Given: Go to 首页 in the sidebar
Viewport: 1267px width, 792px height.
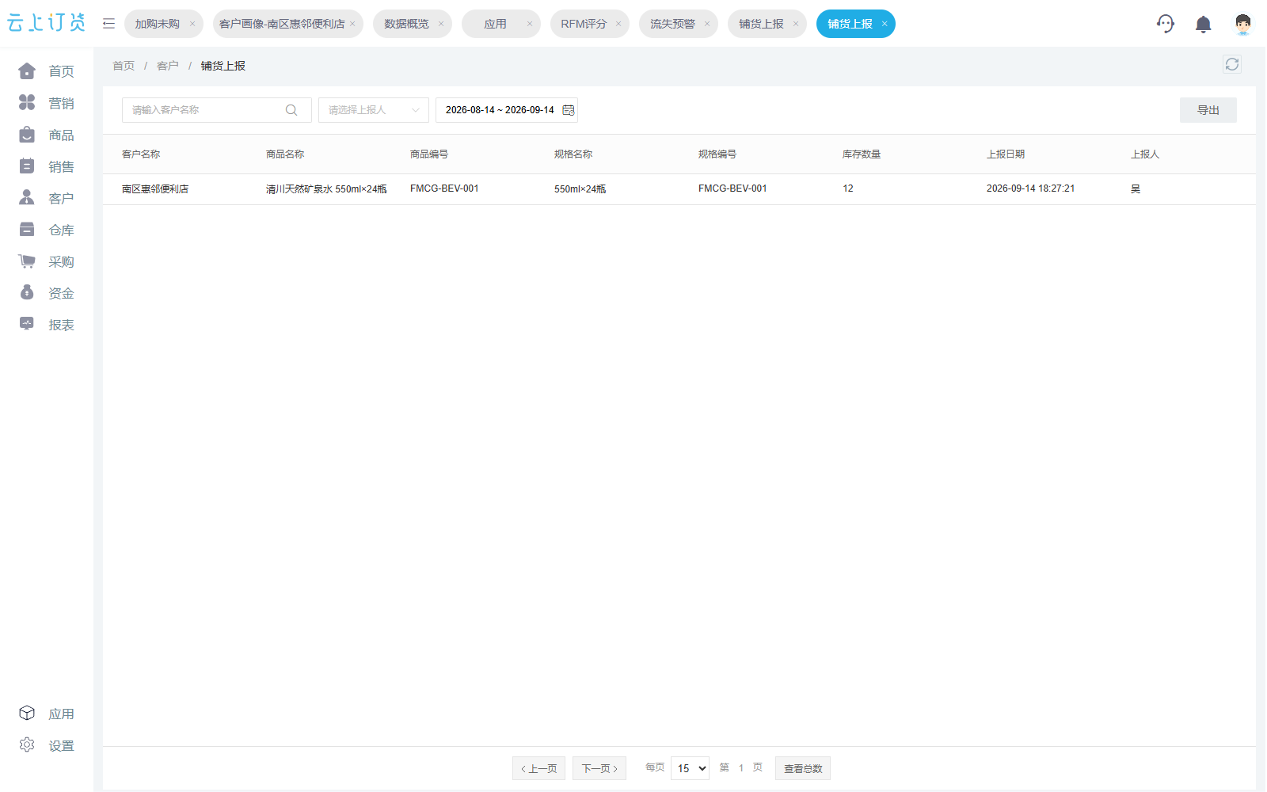Looking at the screenshot, I should coord(47,71).
